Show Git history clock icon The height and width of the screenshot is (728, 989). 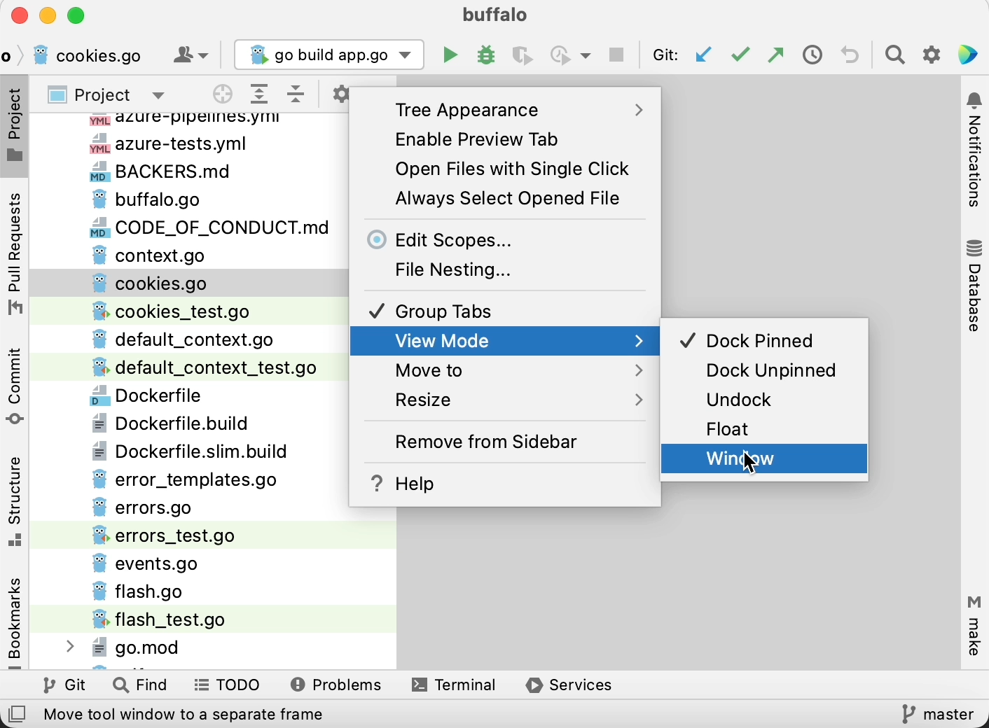[813, 55]
